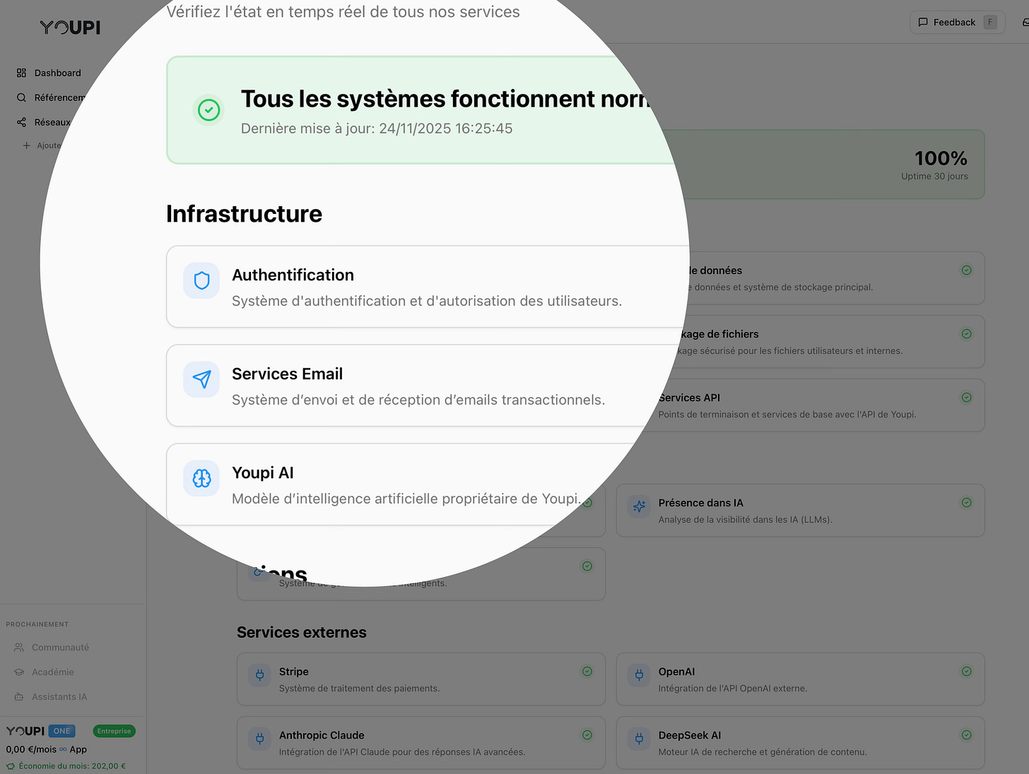Click the OpenAI plug icon
Screen dimensions: 1029x774
click(639, 675)
